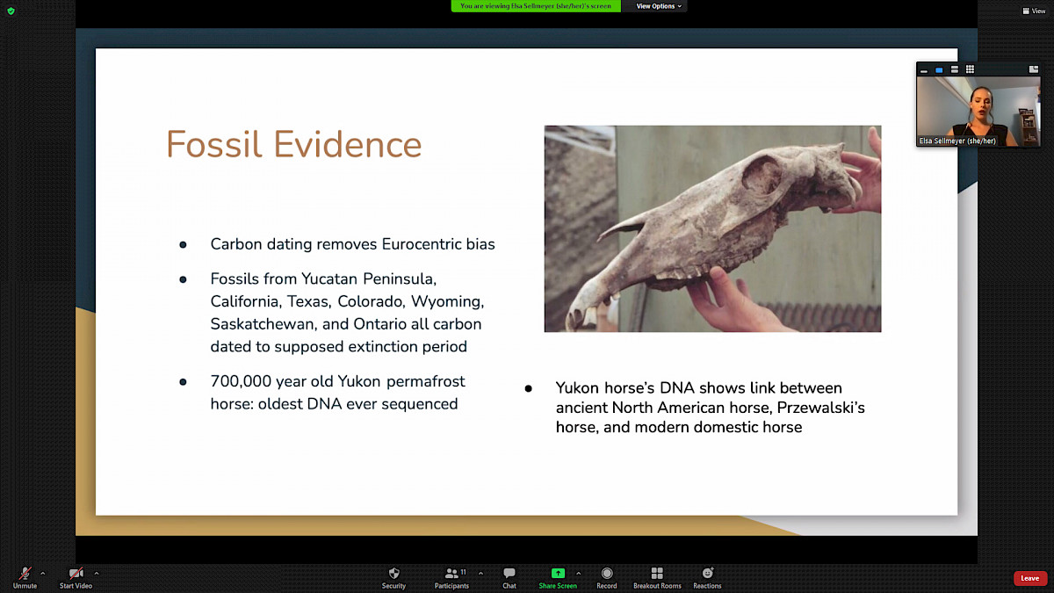Image resolution: width=1054 pixels, height=593 pixels.
Task: Open the Participants panel
Action: click(x=453, y=577)
